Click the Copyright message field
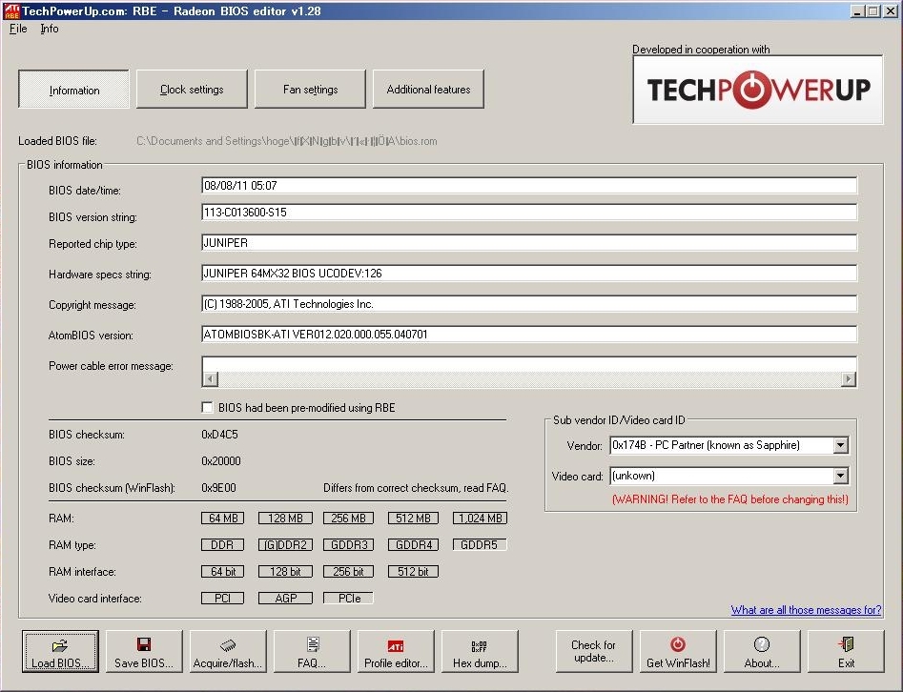Viewport: 903px width, 692px height. coord(529,303)
